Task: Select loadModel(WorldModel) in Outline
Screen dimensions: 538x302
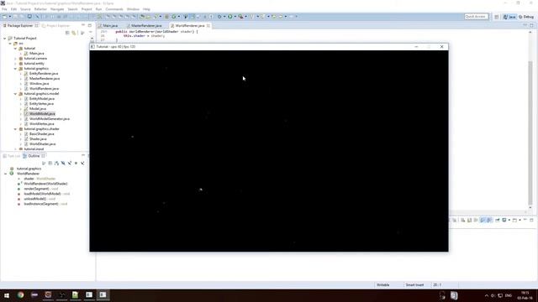Action: click(46, 194)
